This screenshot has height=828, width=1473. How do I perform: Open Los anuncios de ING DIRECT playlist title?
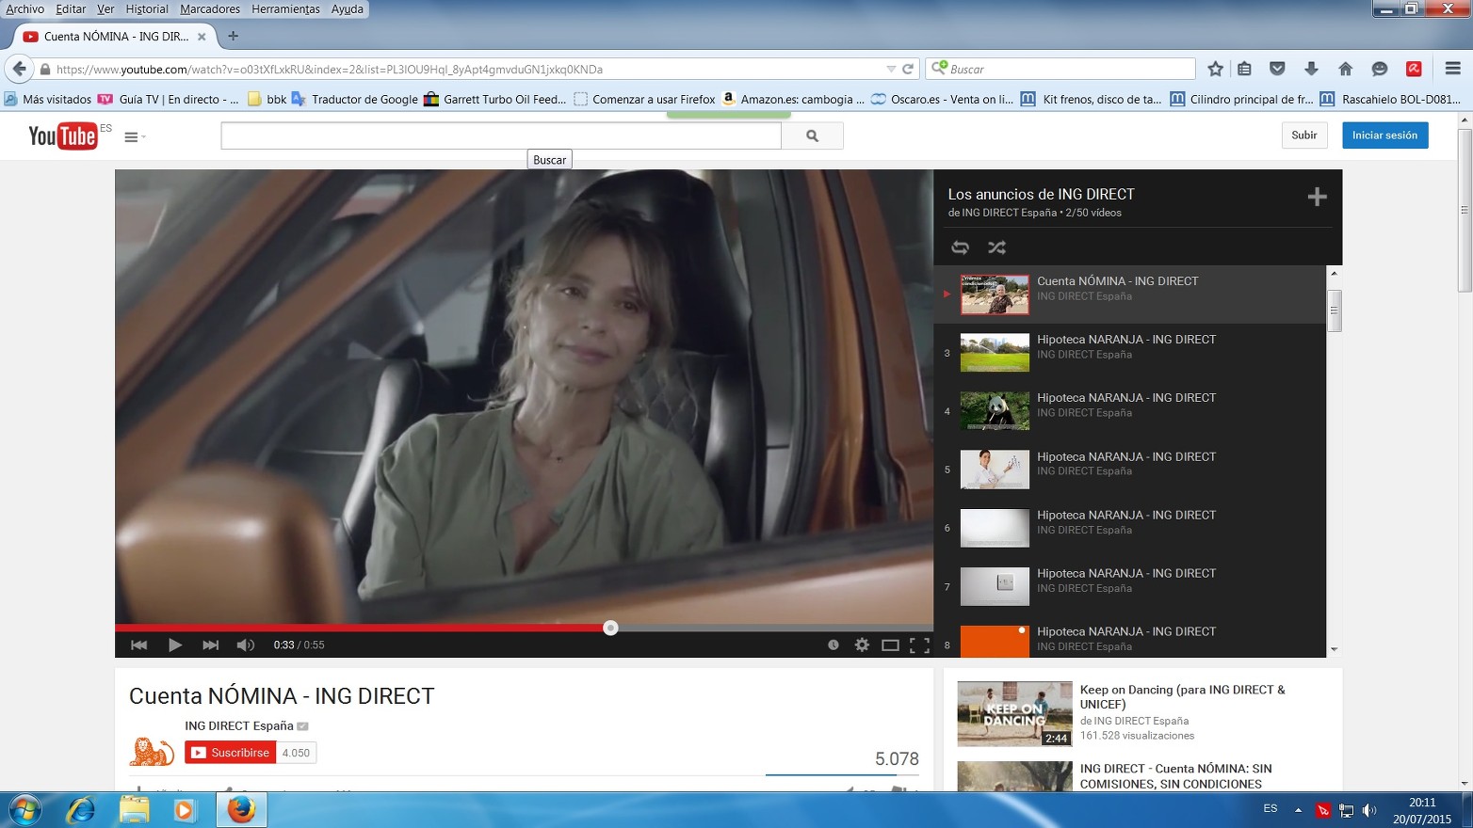tap(1041, 194)
